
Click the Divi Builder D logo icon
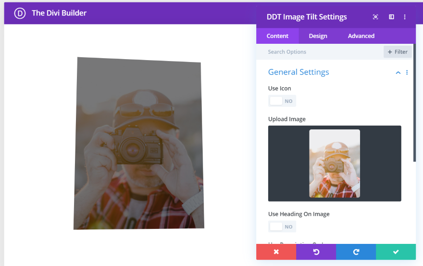click(20, 13)
